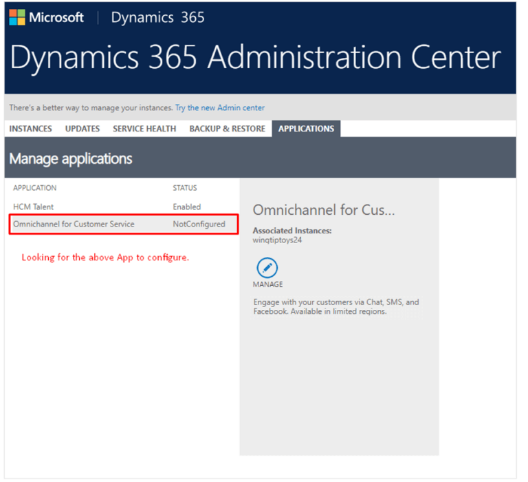Click the wingtiptoys24 instance name
Image resolution: width=528 pixels, height=482 pixels.
pos(277,240)
